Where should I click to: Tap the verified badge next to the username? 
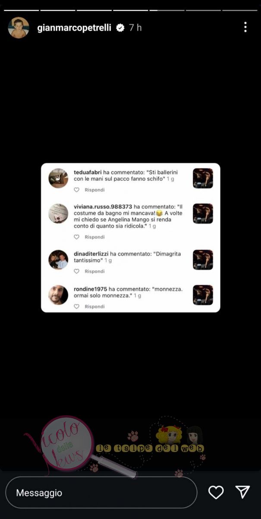120,28
